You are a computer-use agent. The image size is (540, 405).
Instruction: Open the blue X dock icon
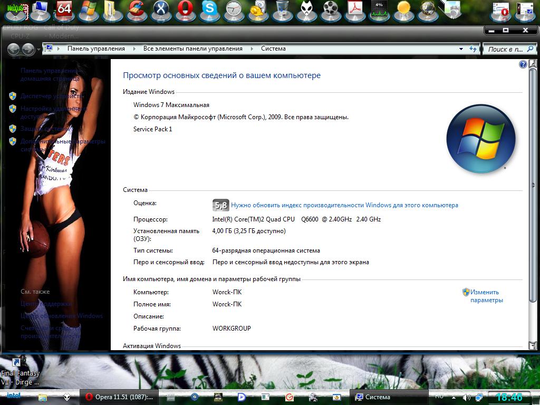pyautogui.click(x=161, y=11)
